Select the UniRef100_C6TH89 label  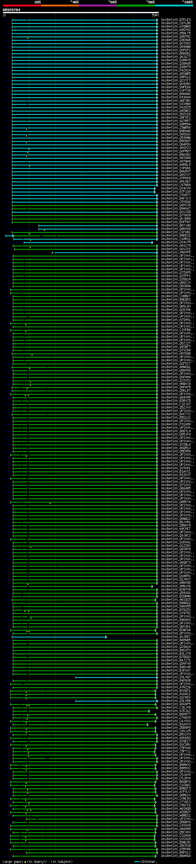tap(176, 104)
